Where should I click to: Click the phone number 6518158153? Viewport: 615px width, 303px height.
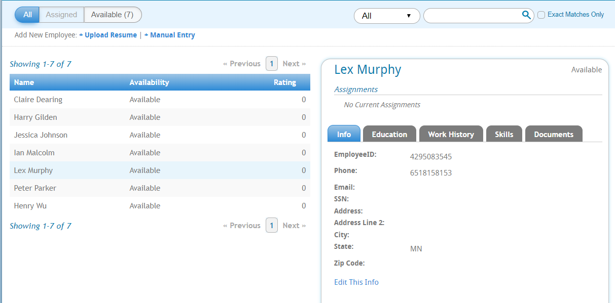click(431, 173)
